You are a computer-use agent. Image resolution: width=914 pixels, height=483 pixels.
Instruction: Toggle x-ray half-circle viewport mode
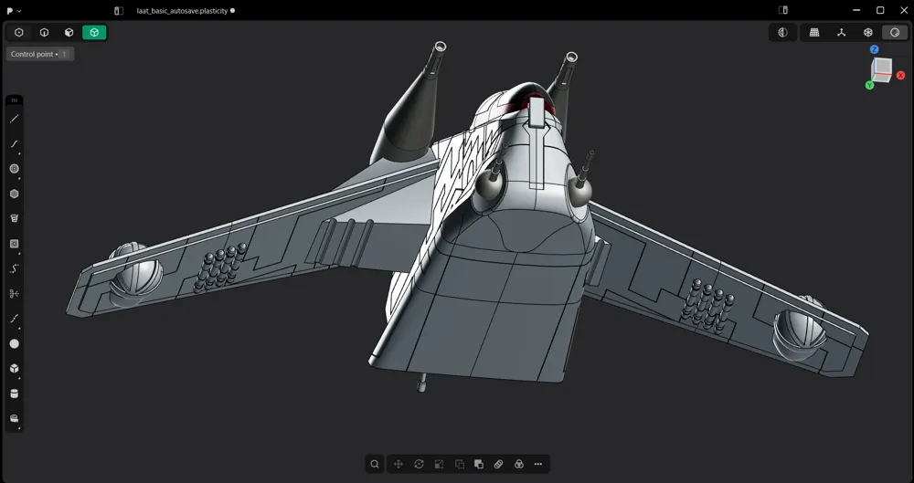[783, 33]
